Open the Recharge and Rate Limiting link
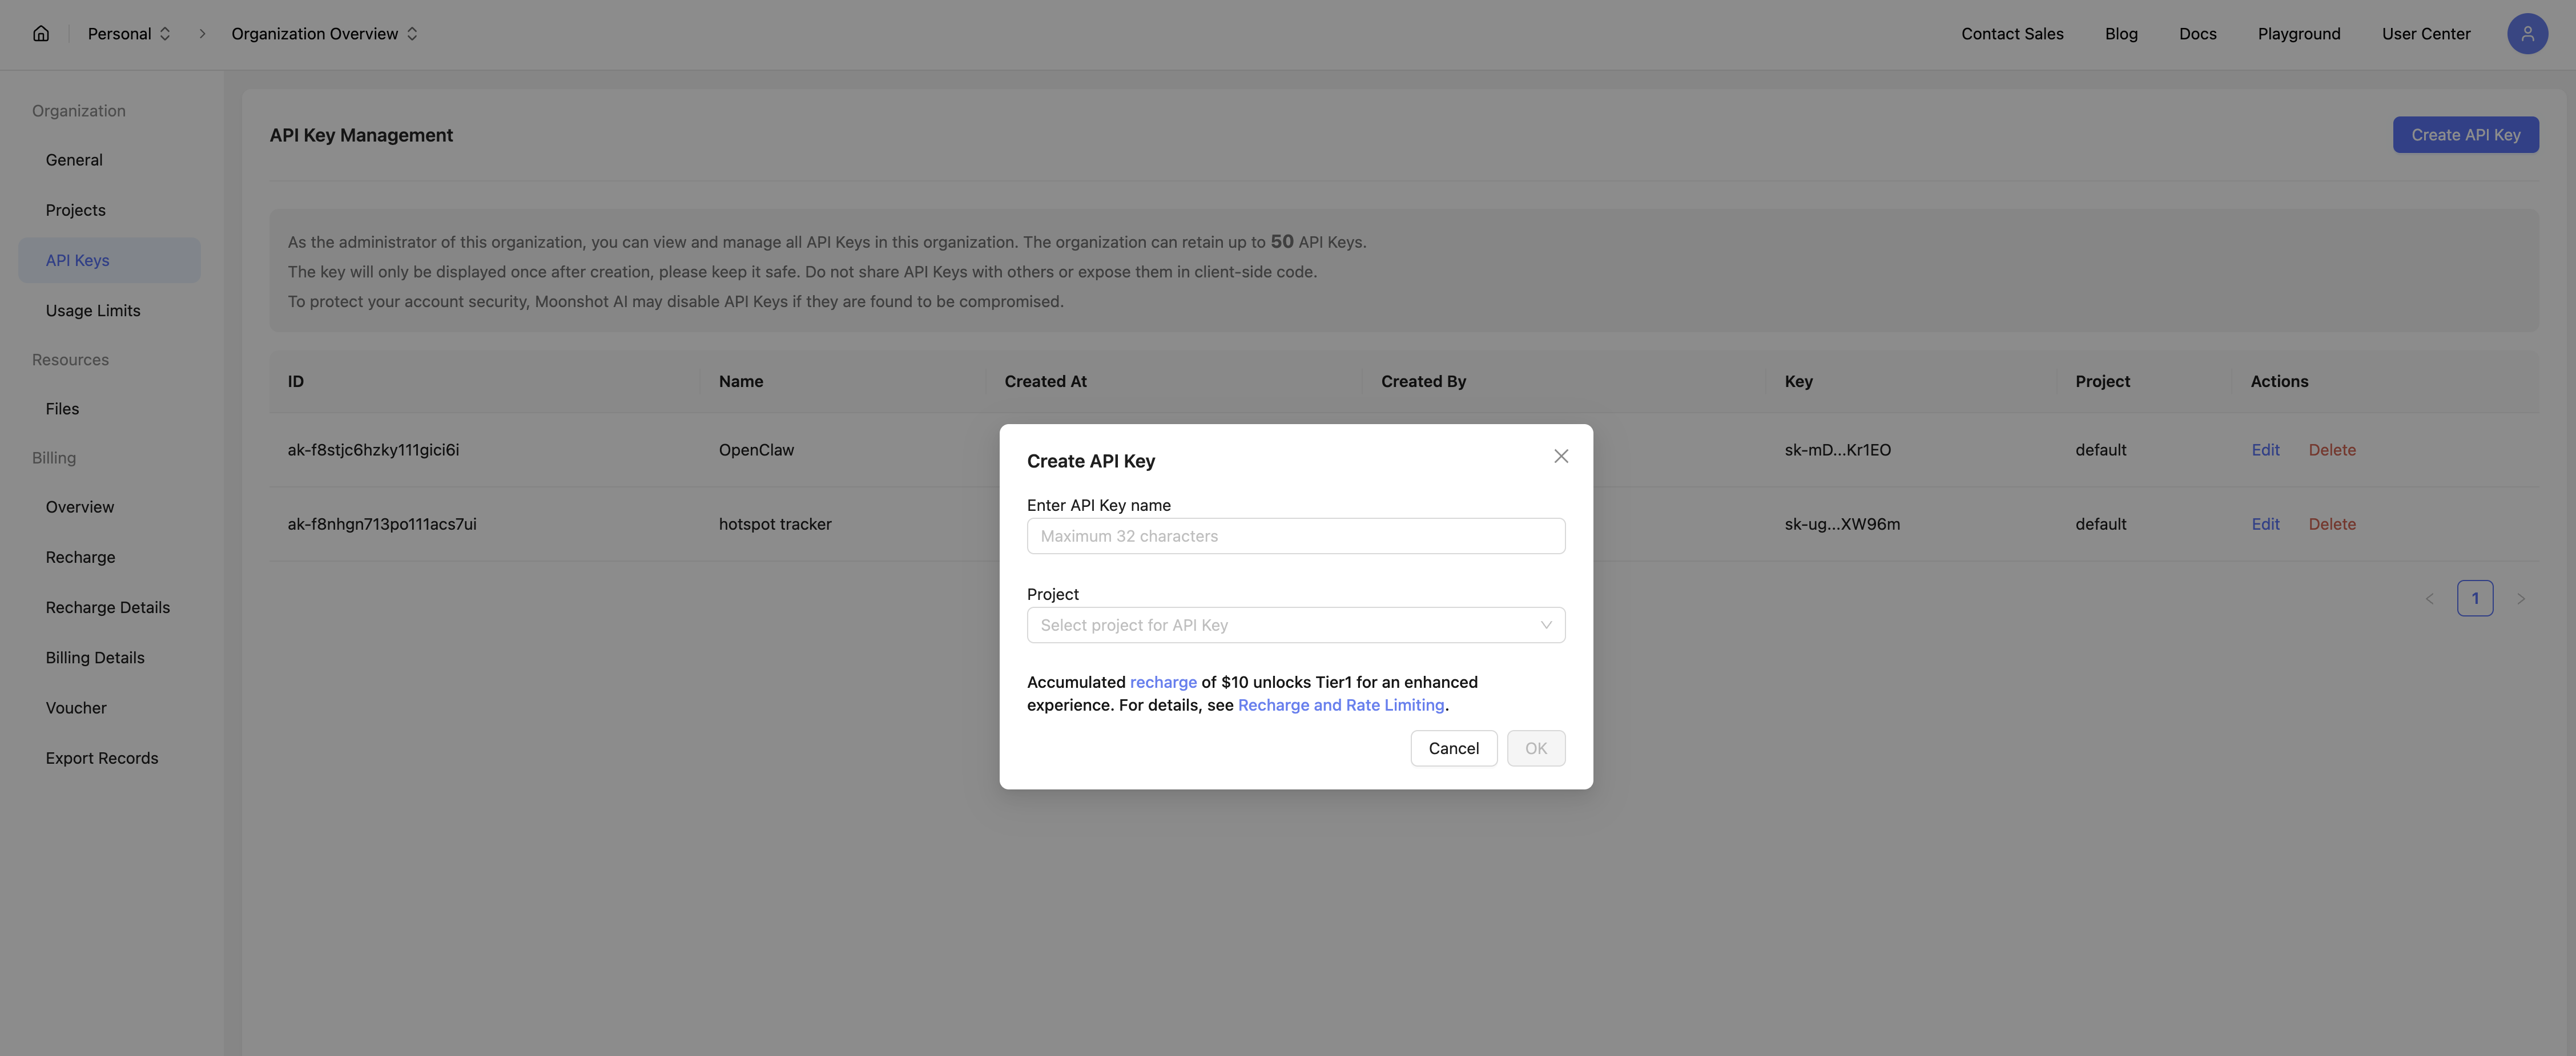This screenshot has width=2576, height=1056. coord(1341,705)
